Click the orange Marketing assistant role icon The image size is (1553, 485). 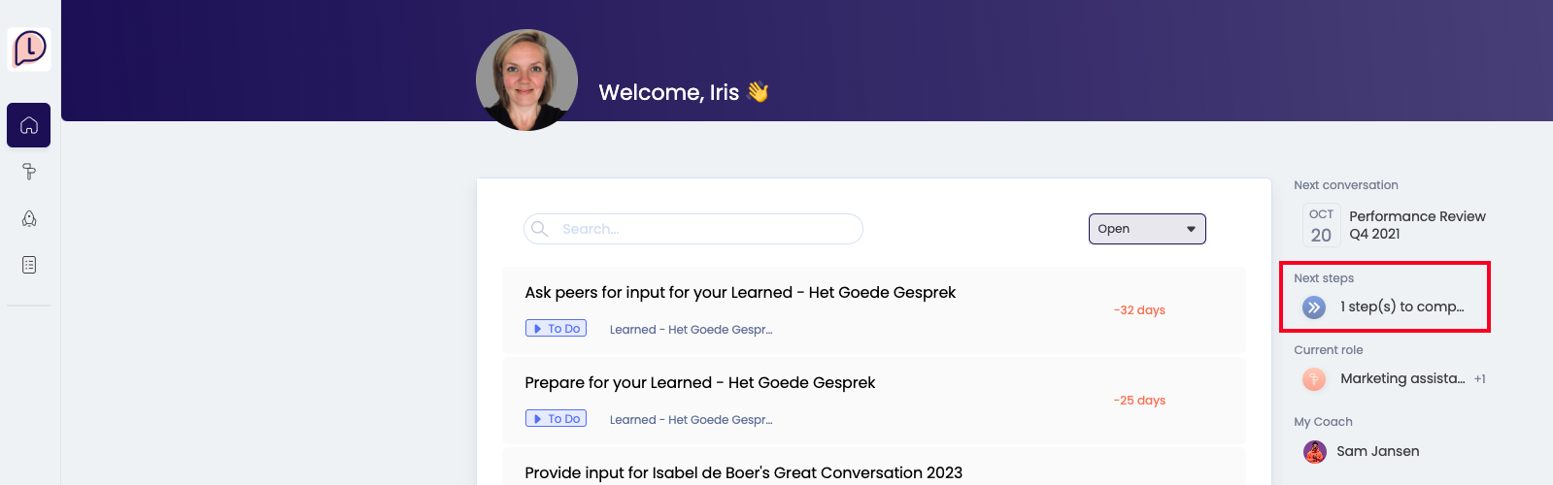pos(1313,379)
